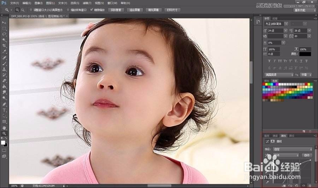Select the Rectangular Marquee tool

point(4,28)
